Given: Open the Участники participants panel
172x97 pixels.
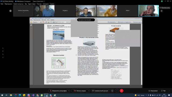Looking at the screenshot, I should tap(153, 91).
